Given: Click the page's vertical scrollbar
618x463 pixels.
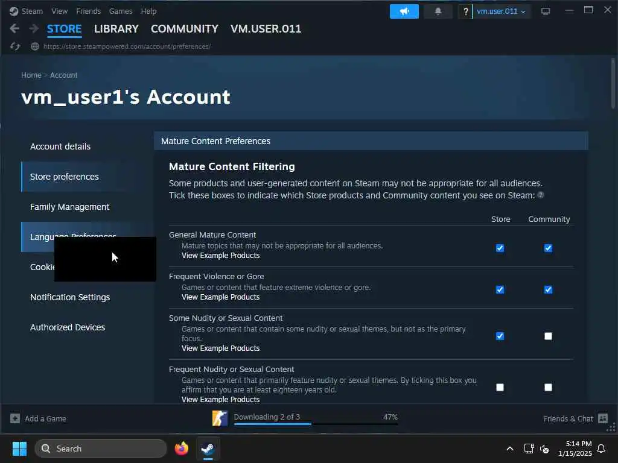Looking at the screenshot, I should [x=613, y=83].
